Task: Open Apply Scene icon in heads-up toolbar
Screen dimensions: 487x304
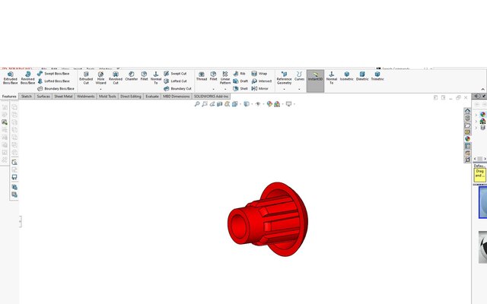Action: click(x=277, y=104)
